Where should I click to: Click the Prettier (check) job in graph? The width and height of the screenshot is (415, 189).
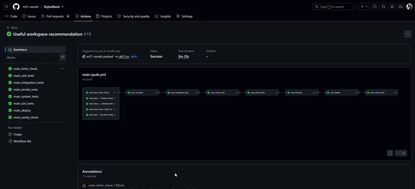pos(101,98)
